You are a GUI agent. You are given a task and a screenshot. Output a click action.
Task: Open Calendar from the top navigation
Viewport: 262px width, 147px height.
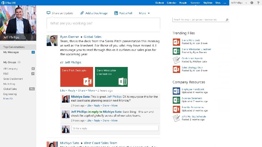tap(172, 3)
